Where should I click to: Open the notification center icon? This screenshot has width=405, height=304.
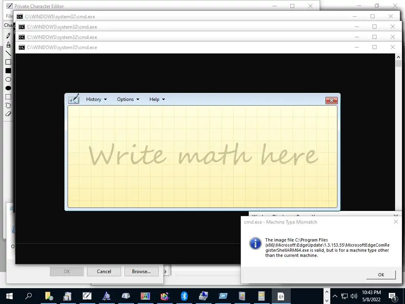coord(392,296)
